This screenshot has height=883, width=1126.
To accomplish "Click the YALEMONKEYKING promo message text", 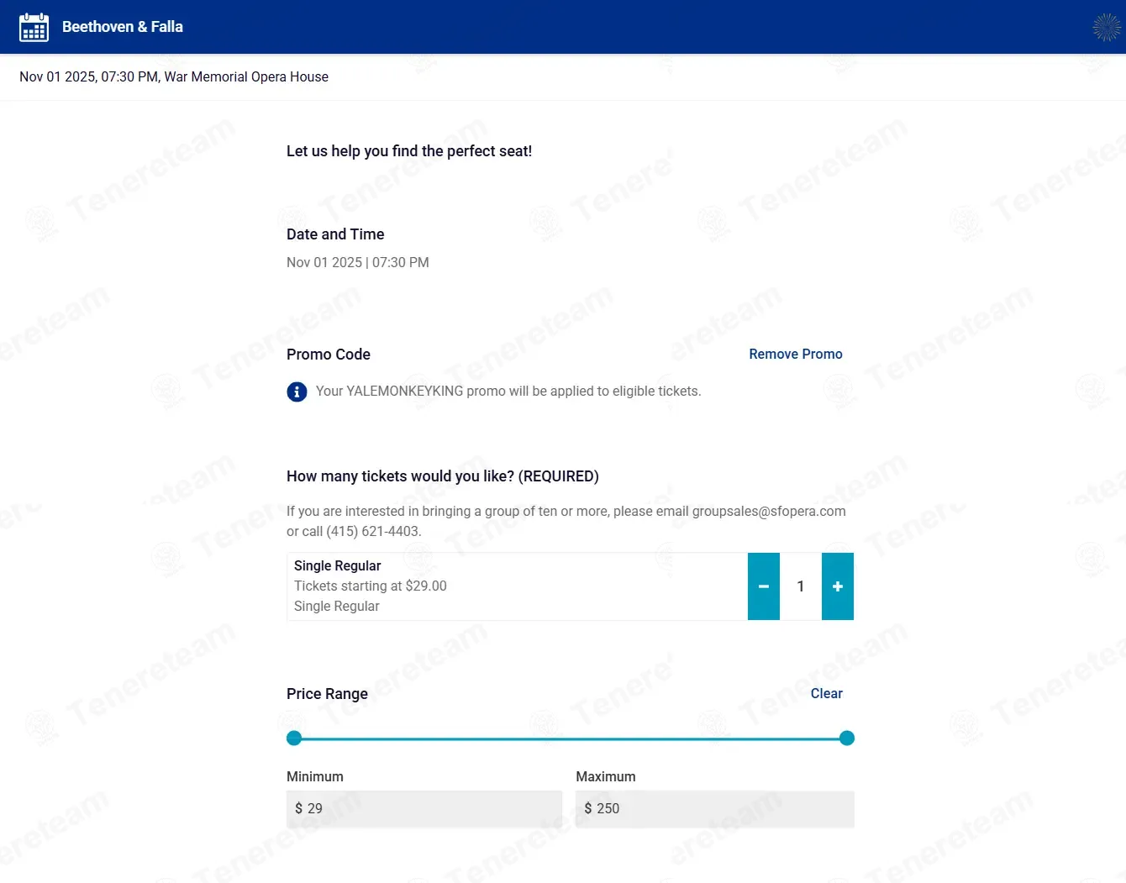I will coord(508,392).
